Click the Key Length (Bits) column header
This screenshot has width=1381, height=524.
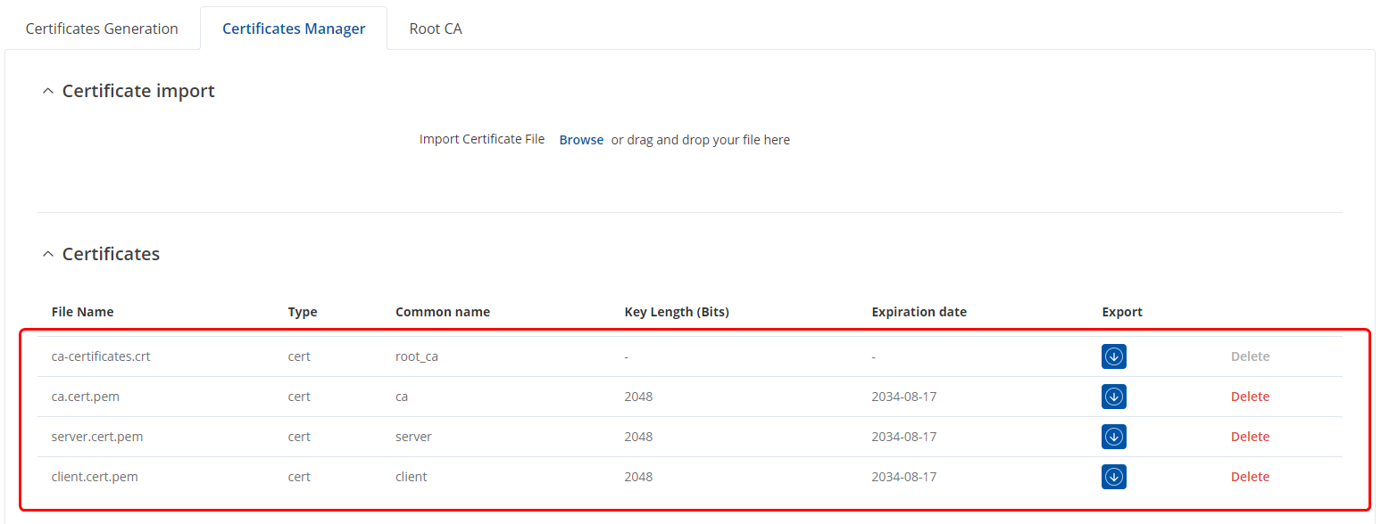click(x=676, y=312)
